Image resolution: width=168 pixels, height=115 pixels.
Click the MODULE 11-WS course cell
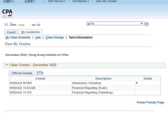click(40, 93)
